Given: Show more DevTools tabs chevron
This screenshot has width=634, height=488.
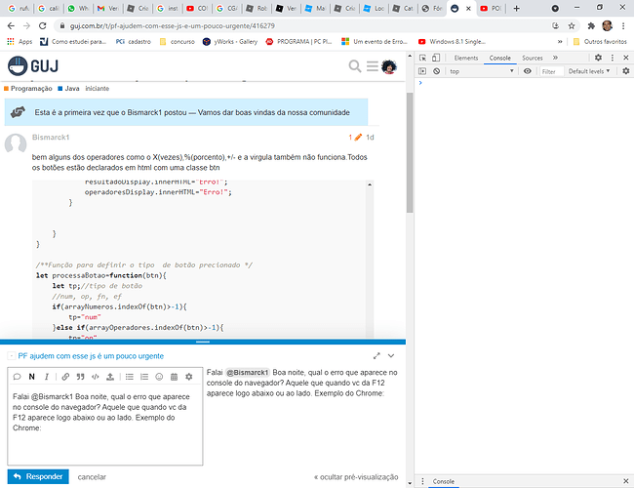Looking at the screenshot, I should pyautogui.click(x=555, y=58).
